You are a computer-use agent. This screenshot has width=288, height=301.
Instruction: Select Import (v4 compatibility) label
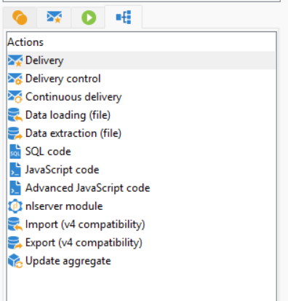pos(85,224)
